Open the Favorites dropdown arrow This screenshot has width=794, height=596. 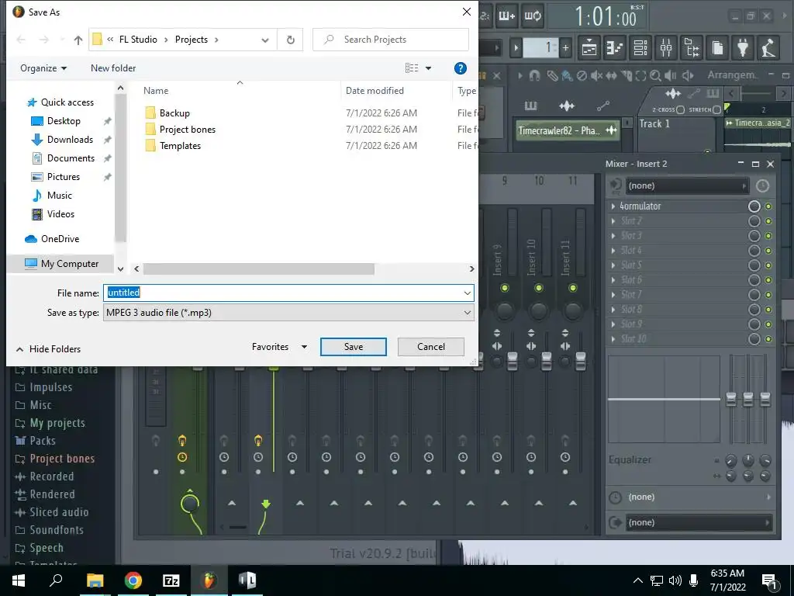(x=304, y=347)
